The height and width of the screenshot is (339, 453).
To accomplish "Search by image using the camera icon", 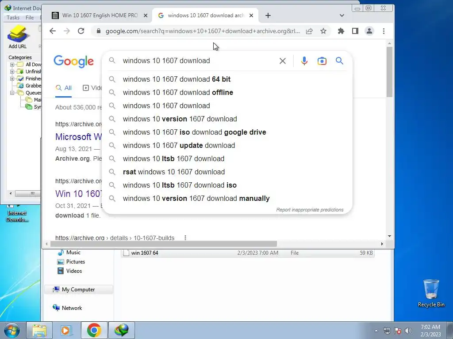I will [322, 61].
